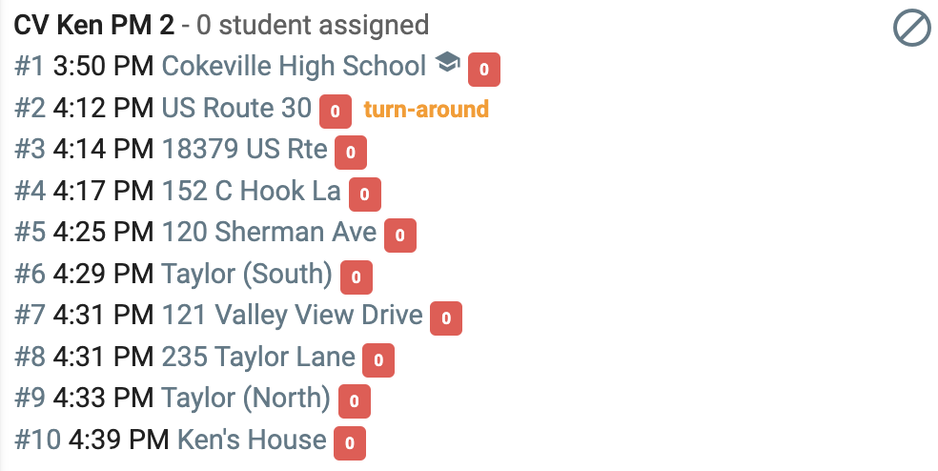Image resolution: width=938 pixels, height=471 pixels.
Task: Select the Taylor (North) stop
Action: 246,398
